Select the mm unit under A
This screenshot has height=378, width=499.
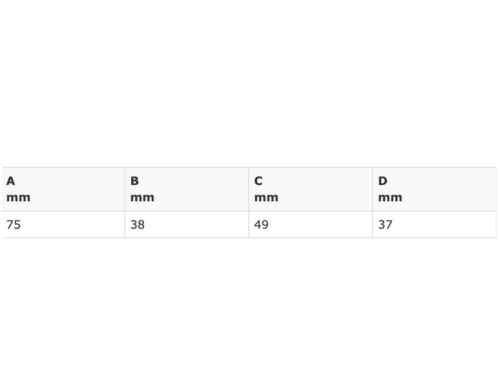pos(18,198)
